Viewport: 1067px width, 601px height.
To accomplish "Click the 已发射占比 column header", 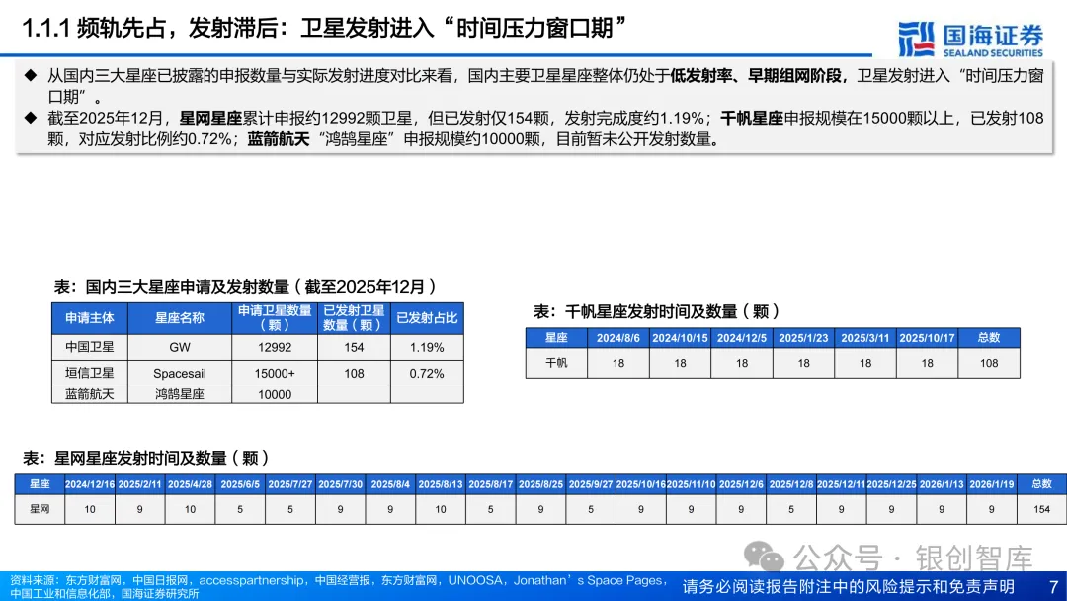I will click(x=428, y=318).
